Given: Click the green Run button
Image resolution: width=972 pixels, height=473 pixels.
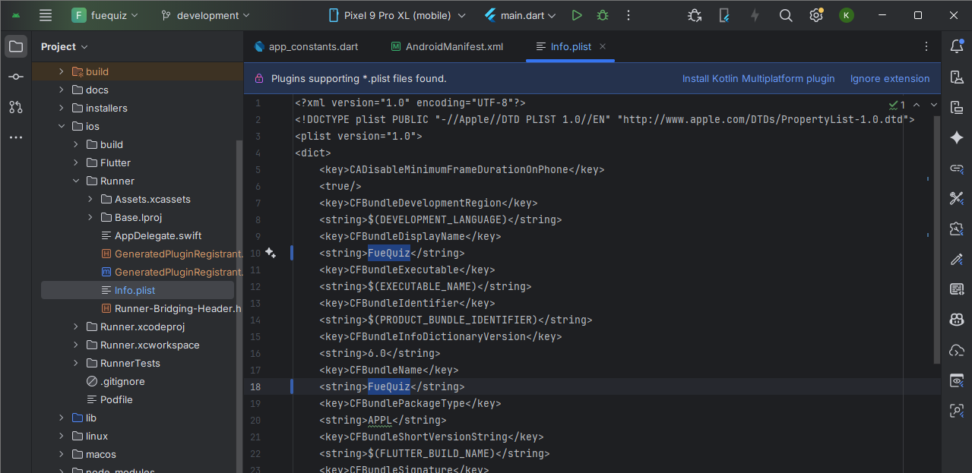Looking at the screenshot, I should point(577,15).
